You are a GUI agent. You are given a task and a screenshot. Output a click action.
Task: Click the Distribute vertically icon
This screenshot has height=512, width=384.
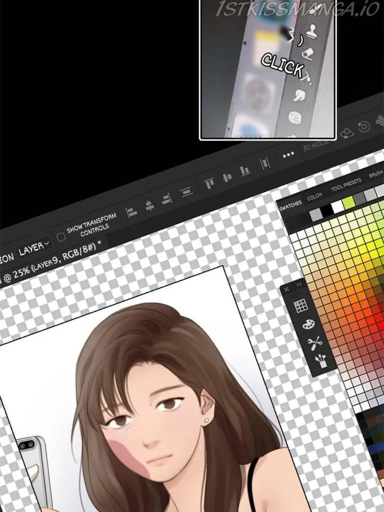click(x=186, y=191)
